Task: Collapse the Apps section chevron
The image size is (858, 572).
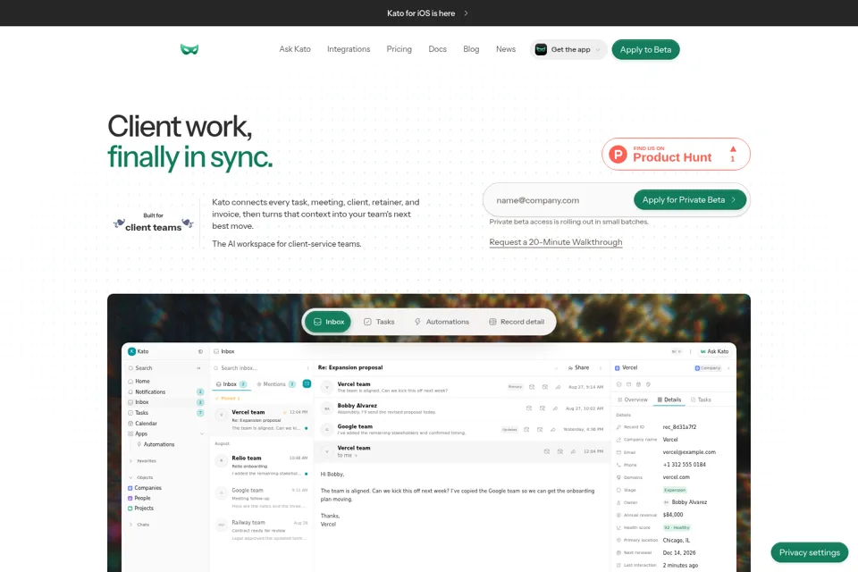Action: click(202, 433)
